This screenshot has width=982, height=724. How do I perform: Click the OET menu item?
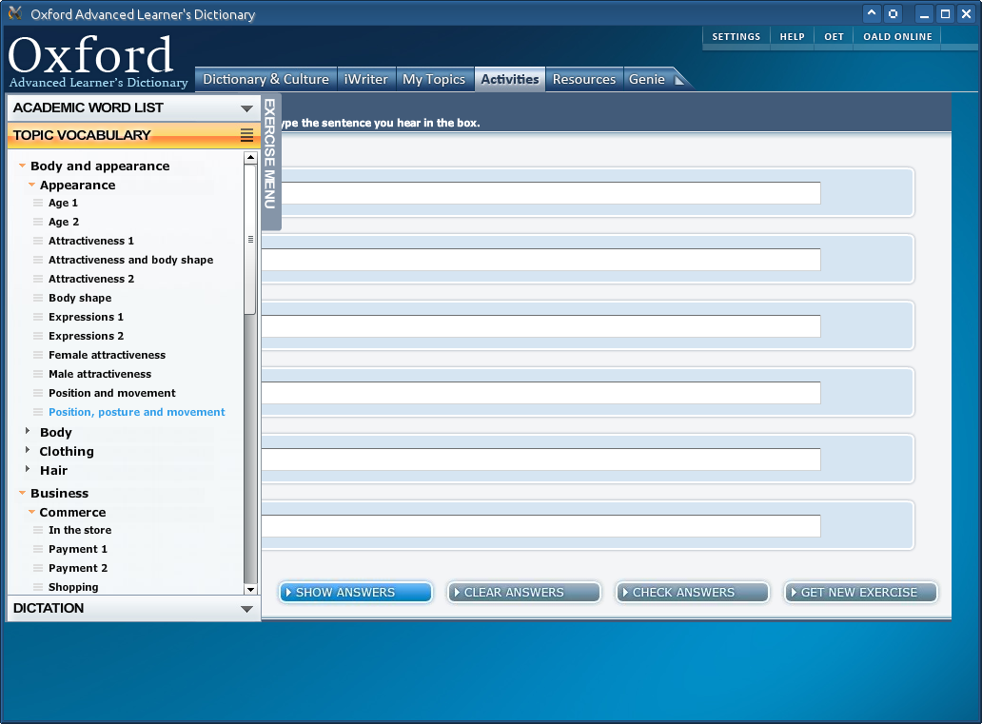click(834, 36)
